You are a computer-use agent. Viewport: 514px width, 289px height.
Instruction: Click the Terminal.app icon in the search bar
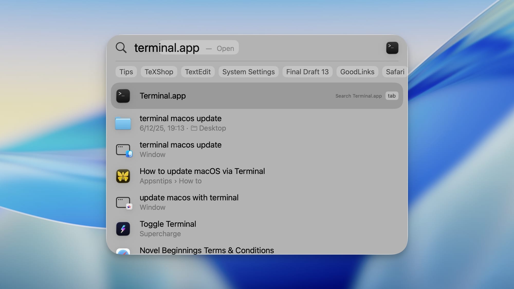[x=392, y=48]
